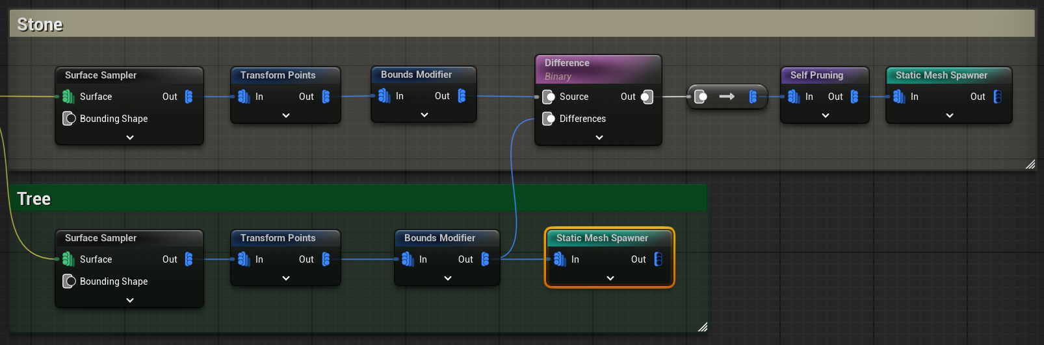
Task: Click Out pin of Stone Transform Points
Action: [x=326, y=97]
